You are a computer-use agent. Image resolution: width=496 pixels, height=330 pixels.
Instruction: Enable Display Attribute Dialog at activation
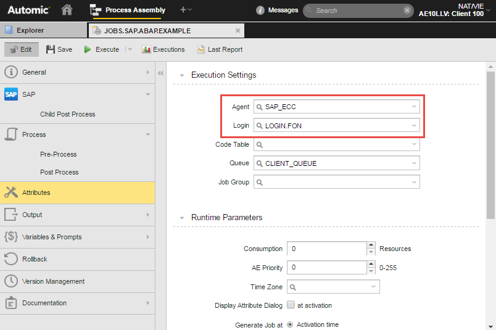click(x=291, y=305)
